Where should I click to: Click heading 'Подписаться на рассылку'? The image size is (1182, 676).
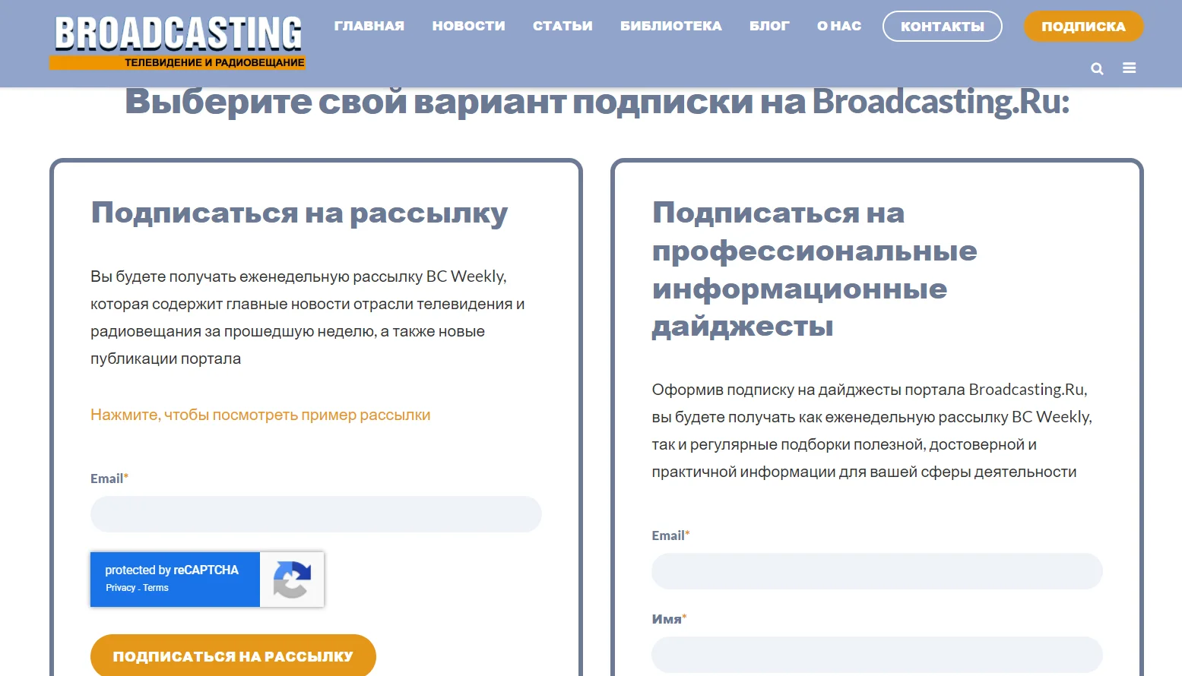(299, 213)
